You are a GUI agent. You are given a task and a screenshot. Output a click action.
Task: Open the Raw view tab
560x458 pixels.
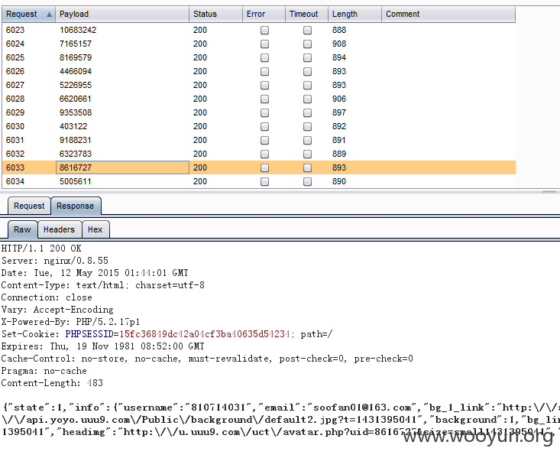click(22, 229)
